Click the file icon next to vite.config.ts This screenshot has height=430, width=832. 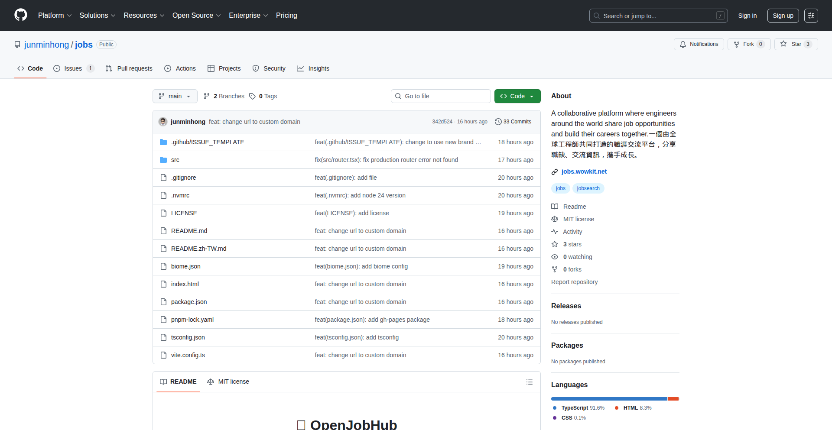click(x=163, y=355)
